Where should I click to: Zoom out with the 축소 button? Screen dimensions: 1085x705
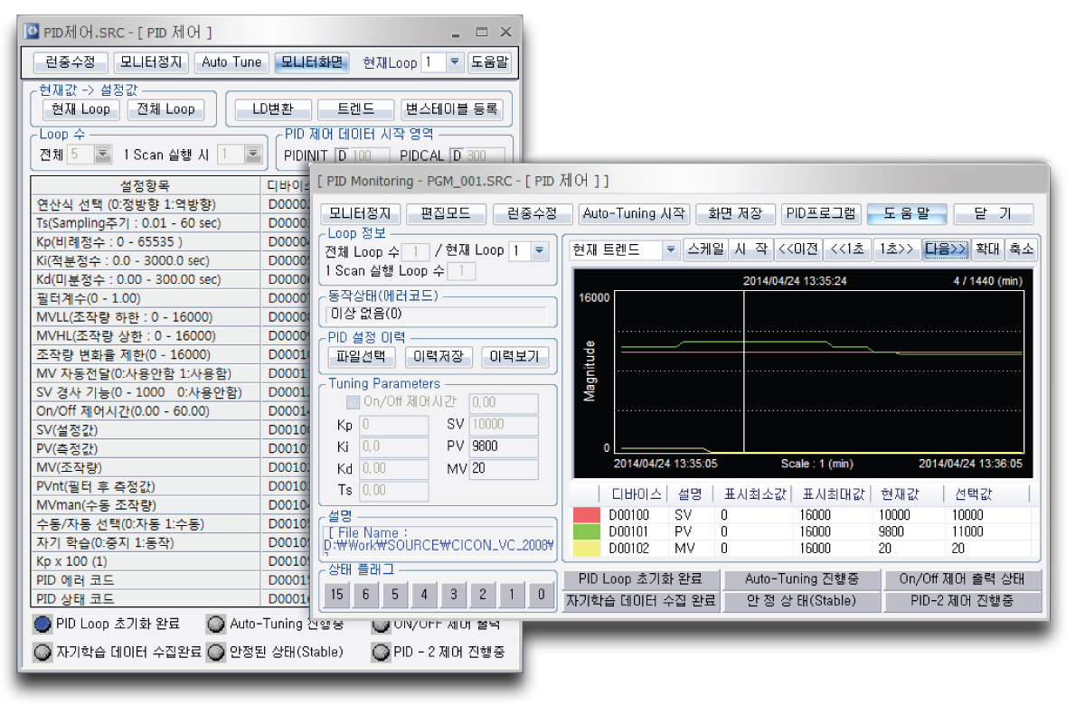click(1022, 249)
